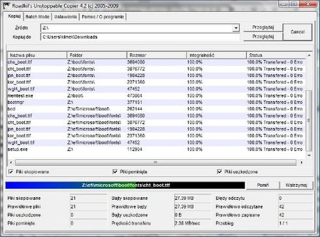This screenshot has width=320, height=237.
Task: Sort by Rozmiar column header
Action: click(157, 55)
